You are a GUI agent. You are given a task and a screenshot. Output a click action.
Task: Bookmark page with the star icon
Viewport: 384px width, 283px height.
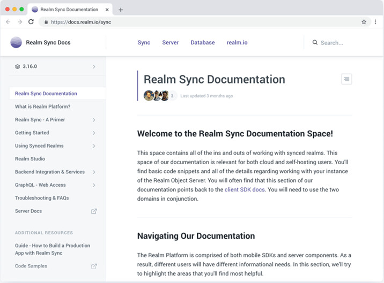click(364, 22)
